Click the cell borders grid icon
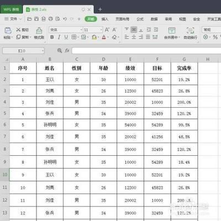This screenshot has height=221, width=221. point(73,37)
